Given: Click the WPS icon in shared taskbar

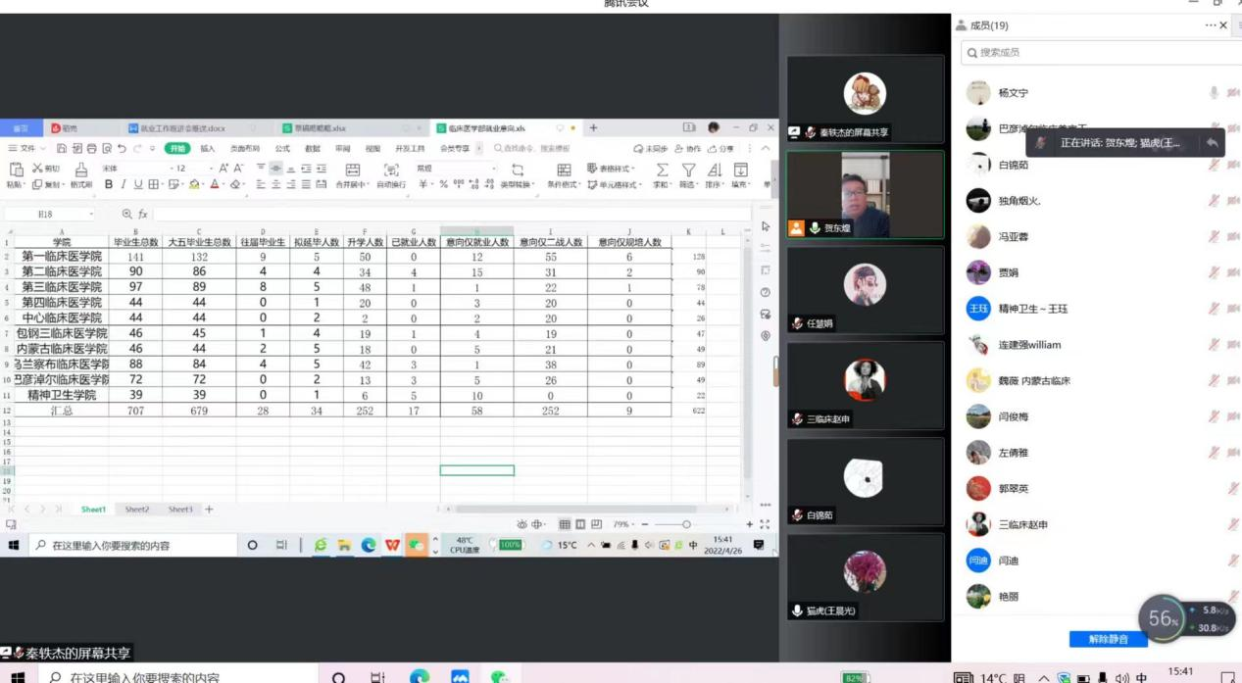Looking at the screenshot, I should pos(392,545).
